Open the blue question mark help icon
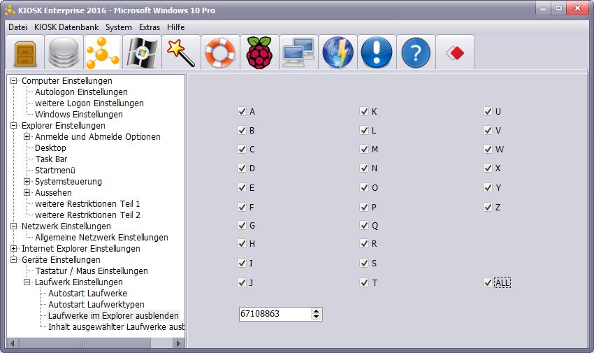The image size is (594, 353). 416,53
